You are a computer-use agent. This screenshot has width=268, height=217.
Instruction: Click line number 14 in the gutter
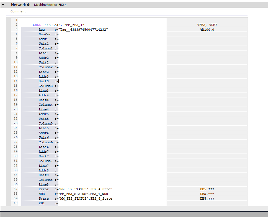16,81
